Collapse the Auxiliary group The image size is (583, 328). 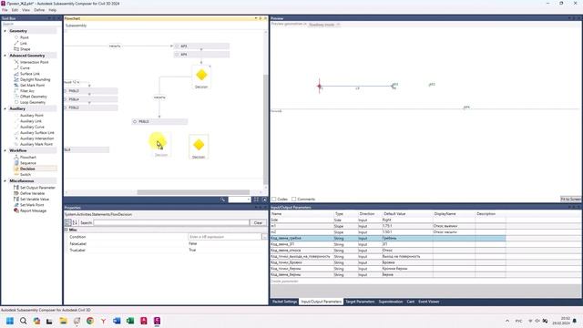[5, 108]
